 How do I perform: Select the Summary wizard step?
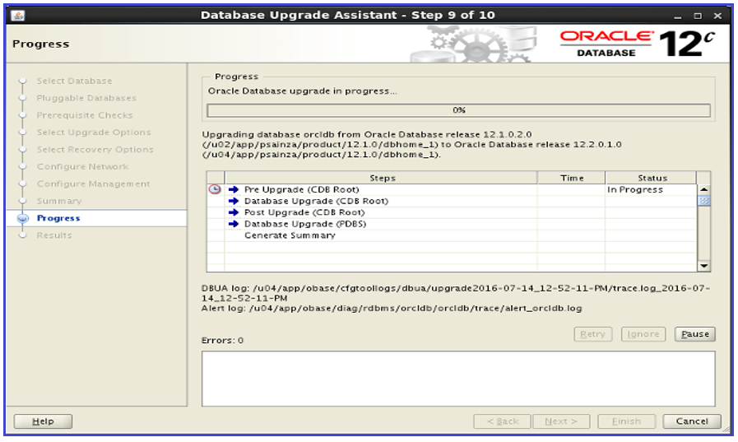pyautogui.click(x=59, y=201)
